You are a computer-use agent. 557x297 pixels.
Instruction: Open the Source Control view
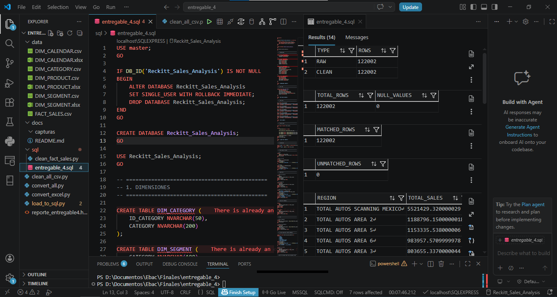(x=10, y=63)
